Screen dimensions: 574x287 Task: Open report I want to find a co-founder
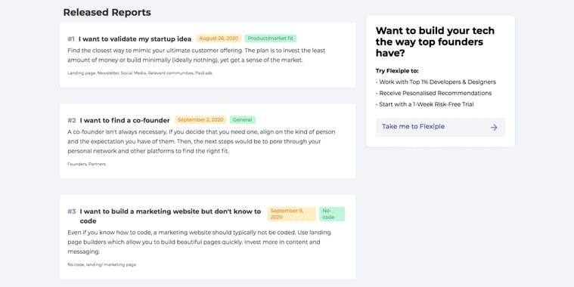click(125, 120)
